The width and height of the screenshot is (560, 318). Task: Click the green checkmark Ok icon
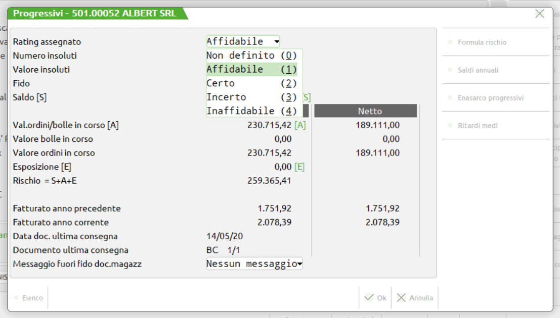pos(369,298)
